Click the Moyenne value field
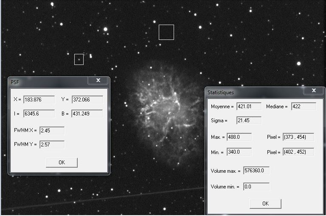Viewport: 326px width, 216px height. pos(249,107)
